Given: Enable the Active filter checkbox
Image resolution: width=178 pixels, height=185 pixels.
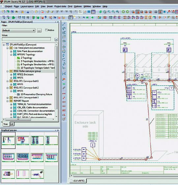Looking at the screenshot, I should [46, 30].
